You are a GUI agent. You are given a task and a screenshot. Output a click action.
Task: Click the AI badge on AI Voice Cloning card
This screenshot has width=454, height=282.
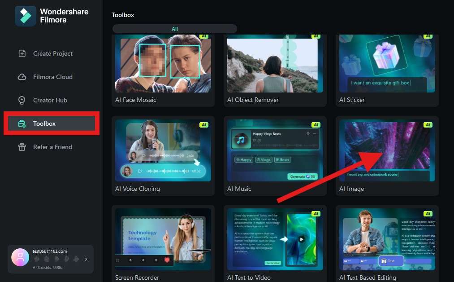coord(204,125)
